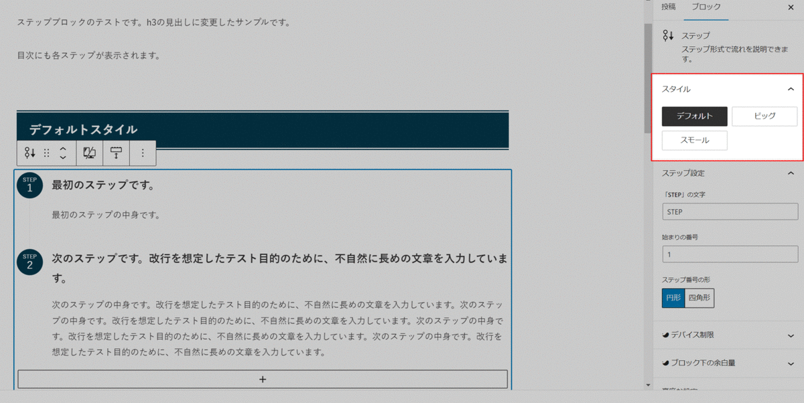The height and width of the screenshot is (403, 804).
Task: Click the STEP 1 number circle
Action: click(x=29, y=186)
